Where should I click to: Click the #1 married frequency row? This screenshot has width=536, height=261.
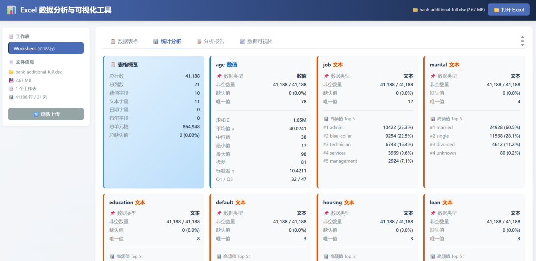point(475,127)
